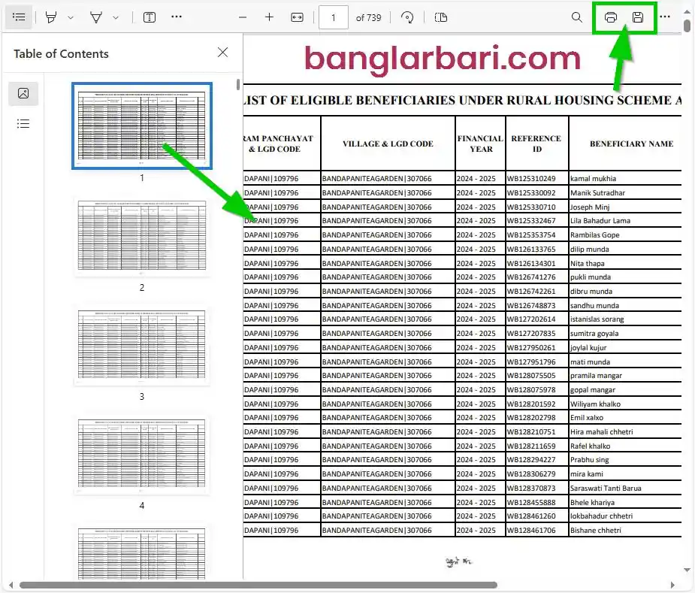Open the search within document icon
This screenshot has width=695, height=593.
pos(576,17)
